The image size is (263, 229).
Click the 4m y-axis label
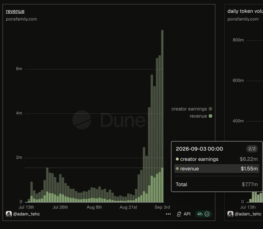pyautogui.click(x=19, y=113)
